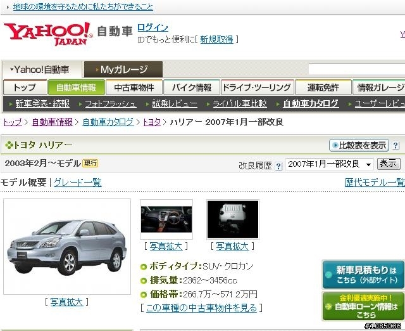The image size is (405, 331).
Task: Open the top environment message link
Action: click(x=83, y=7)
